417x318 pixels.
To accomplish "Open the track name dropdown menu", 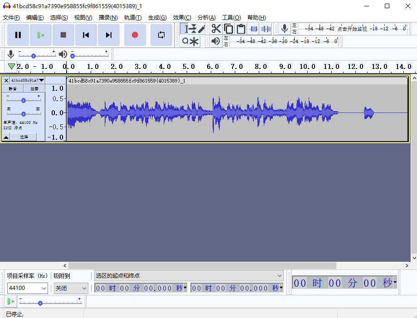I will [28, 80].
